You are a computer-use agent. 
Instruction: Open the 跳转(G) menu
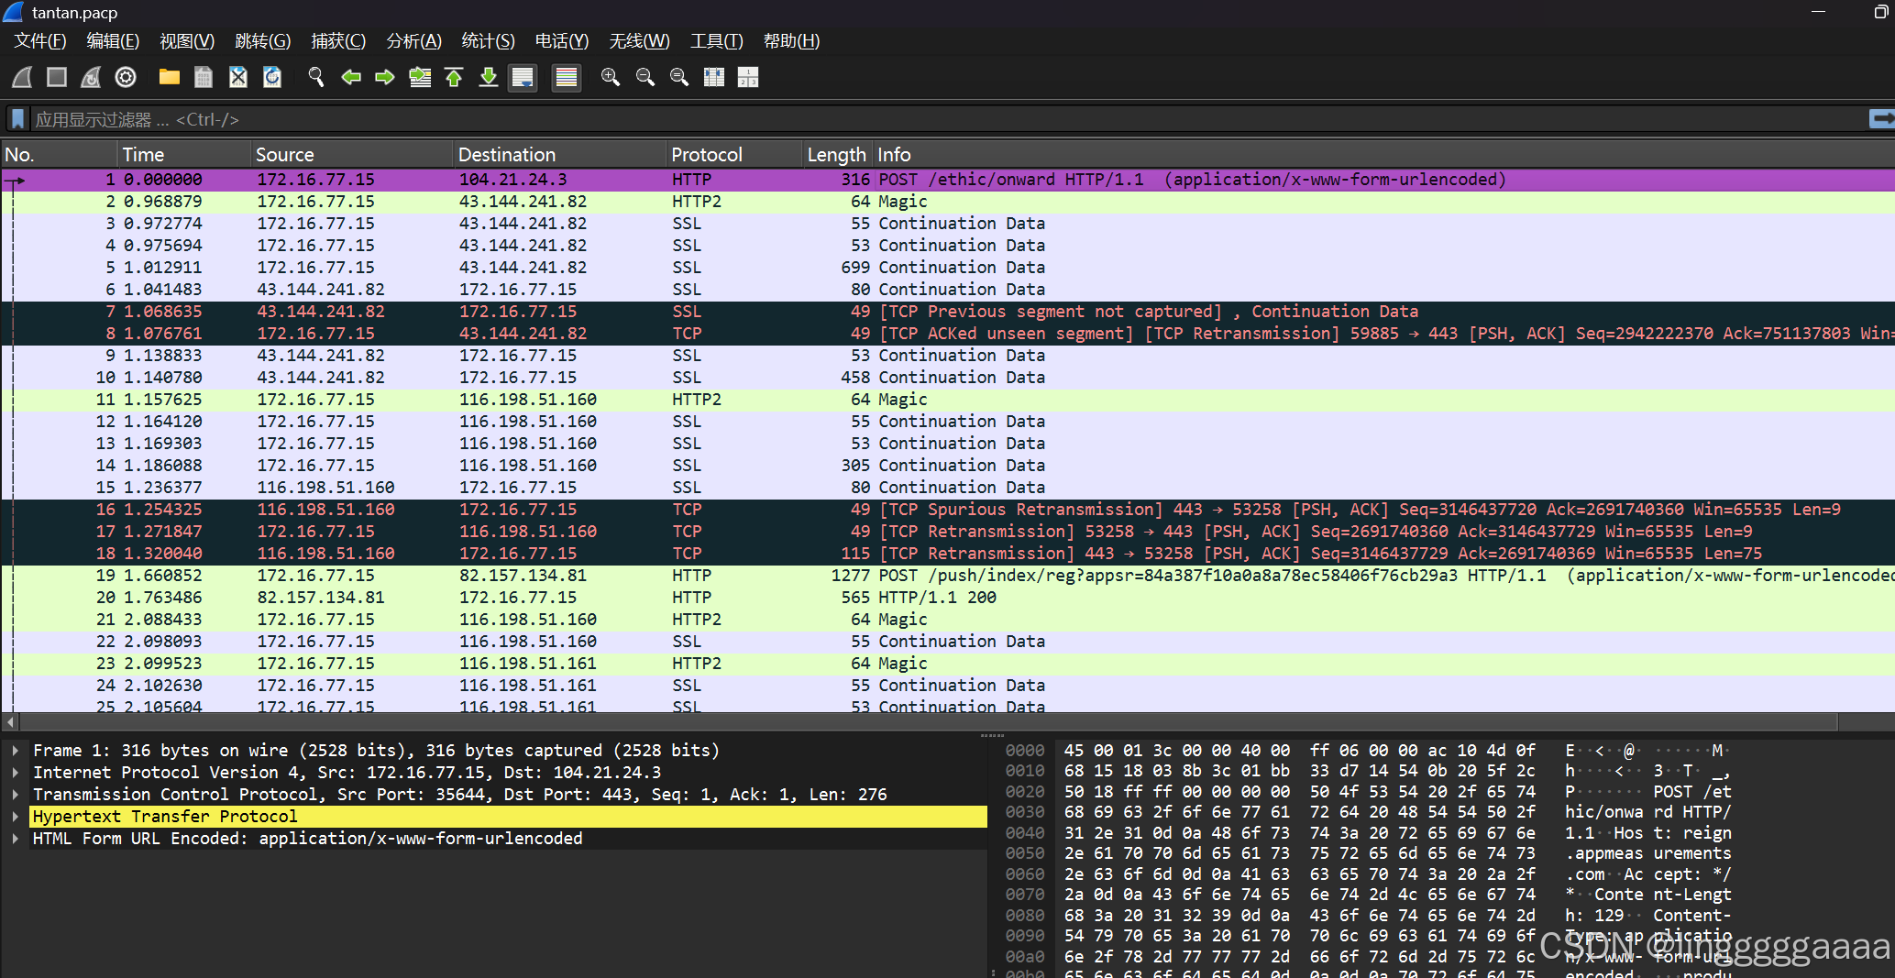(263, 41)
